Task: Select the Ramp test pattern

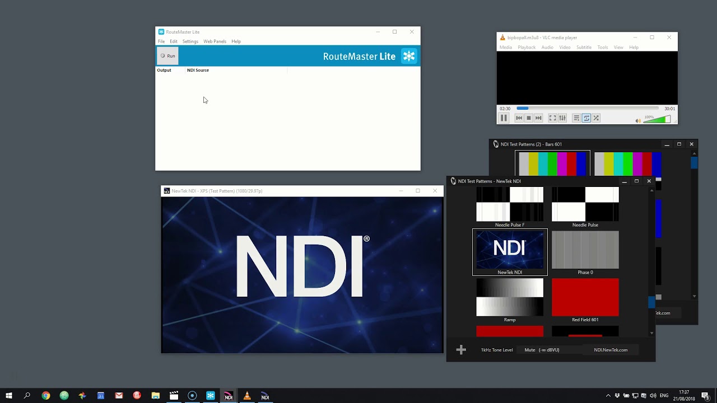Action: click(510, 301)
